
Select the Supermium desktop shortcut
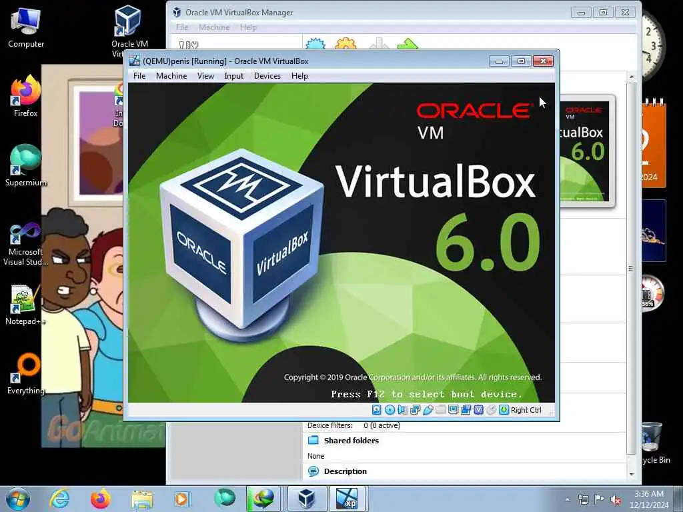tap(26, 166)
